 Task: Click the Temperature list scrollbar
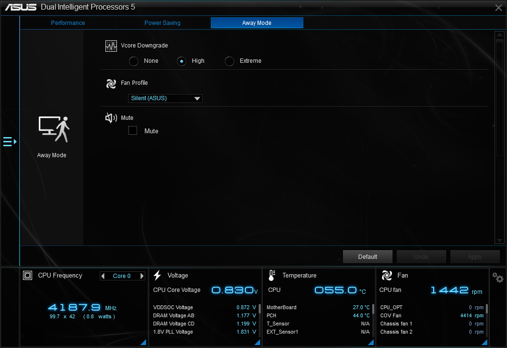(373, 309)
